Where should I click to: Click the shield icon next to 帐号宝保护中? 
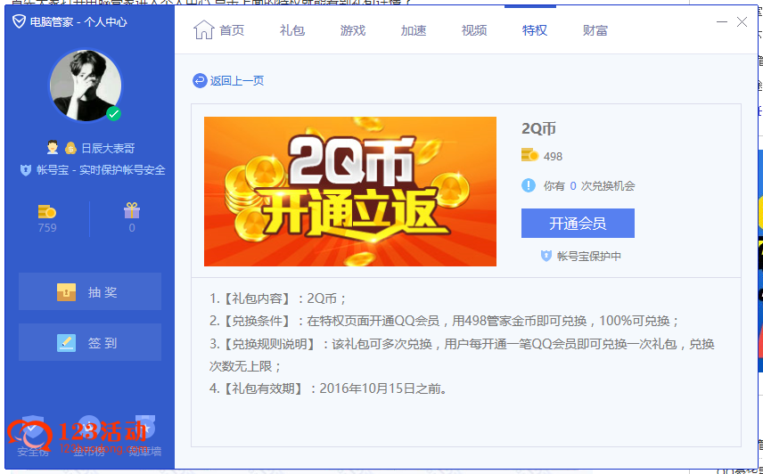(546, 256)
